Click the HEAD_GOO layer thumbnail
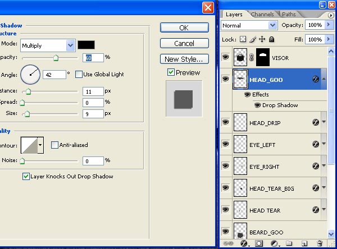 [240, 79]
